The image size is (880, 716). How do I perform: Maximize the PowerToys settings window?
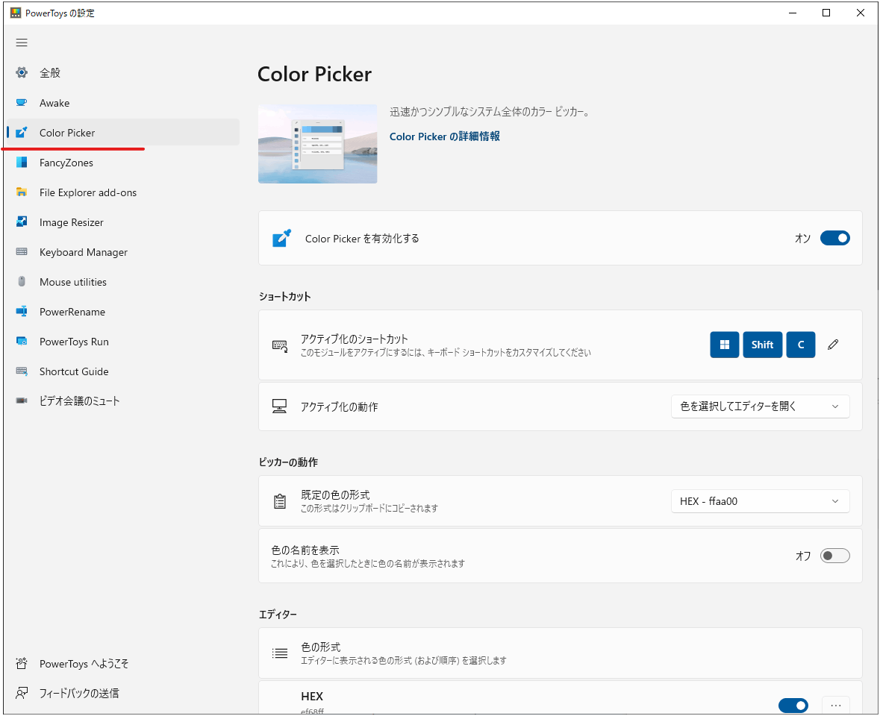826,13
